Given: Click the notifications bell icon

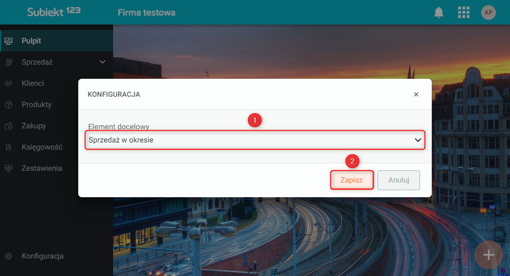Looking at the screenshot, I should click(439, 13).
